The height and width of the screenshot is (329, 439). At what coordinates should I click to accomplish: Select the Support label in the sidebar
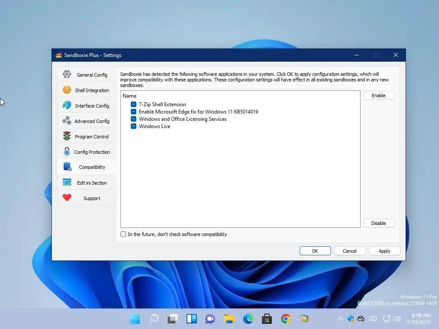pos(92,198)
